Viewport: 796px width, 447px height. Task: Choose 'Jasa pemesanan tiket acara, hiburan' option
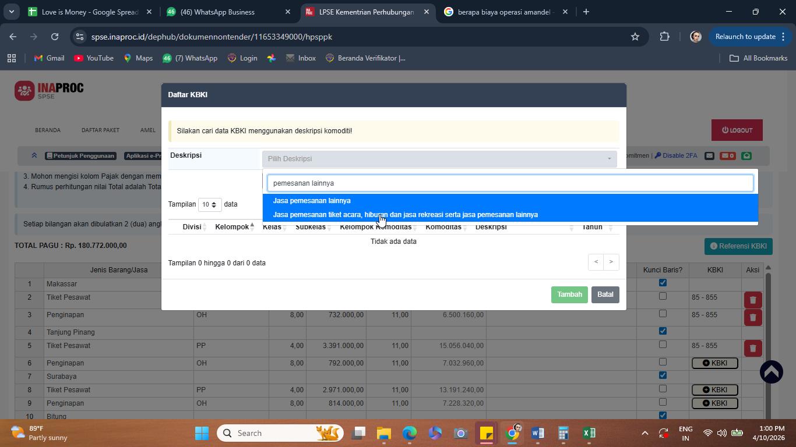510,215
